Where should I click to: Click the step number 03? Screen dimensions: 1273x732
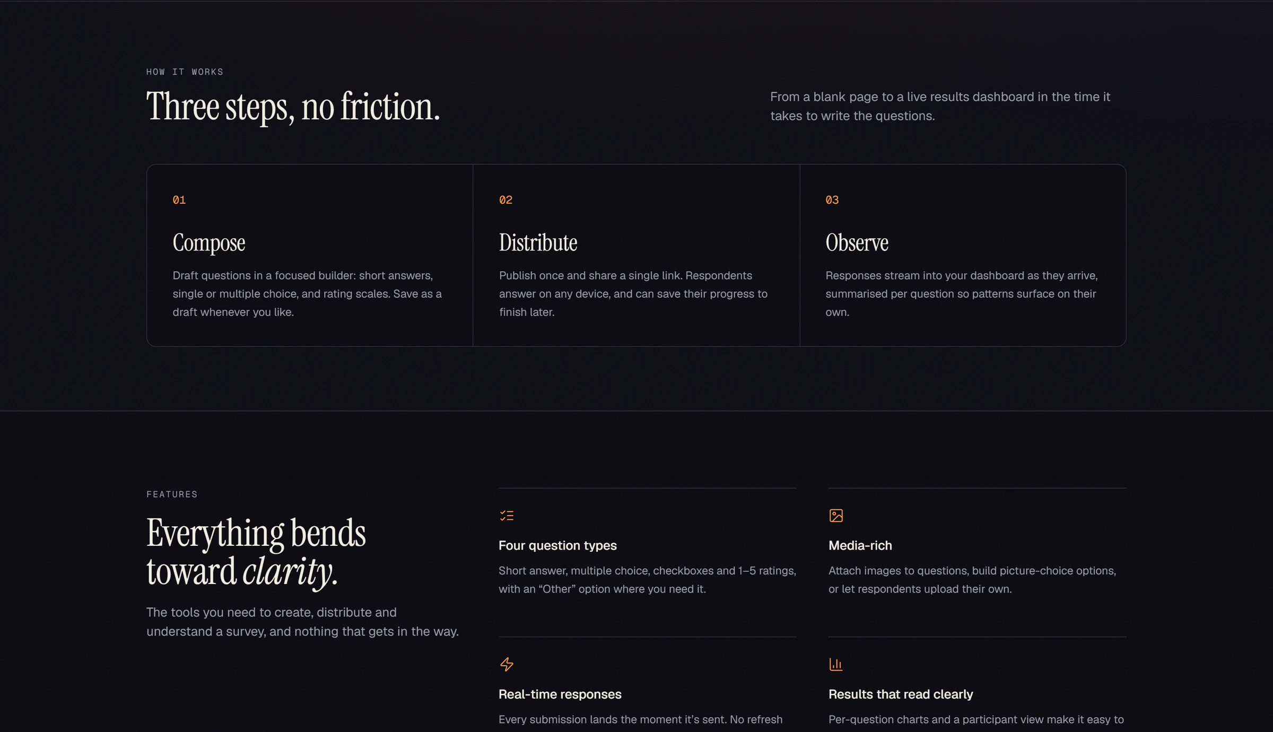point(832,200)
